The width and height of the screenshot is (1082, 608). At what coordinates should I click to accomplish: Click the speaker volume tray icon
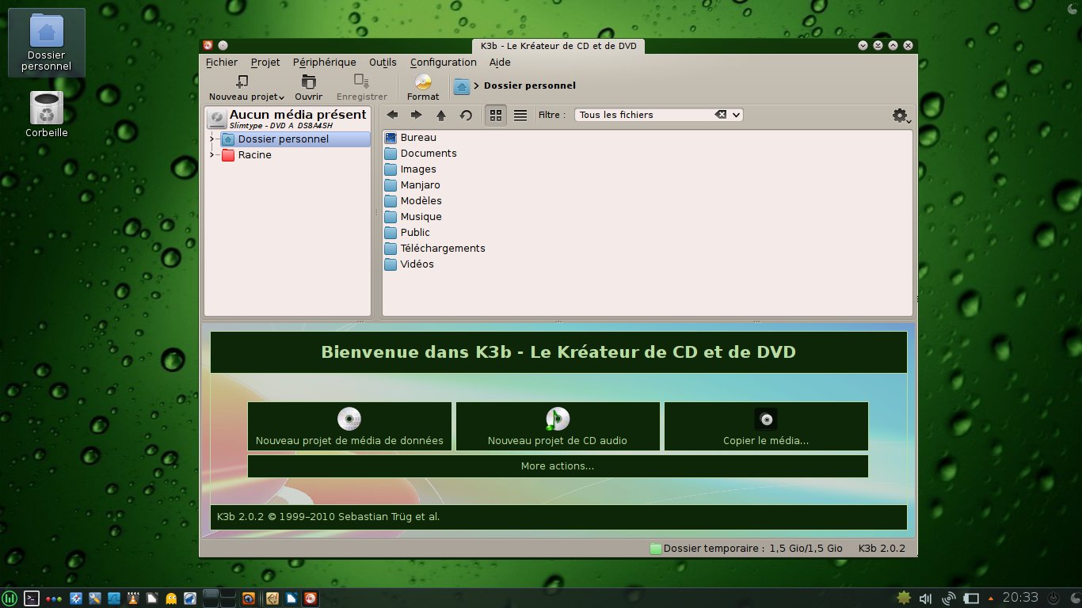926,598
